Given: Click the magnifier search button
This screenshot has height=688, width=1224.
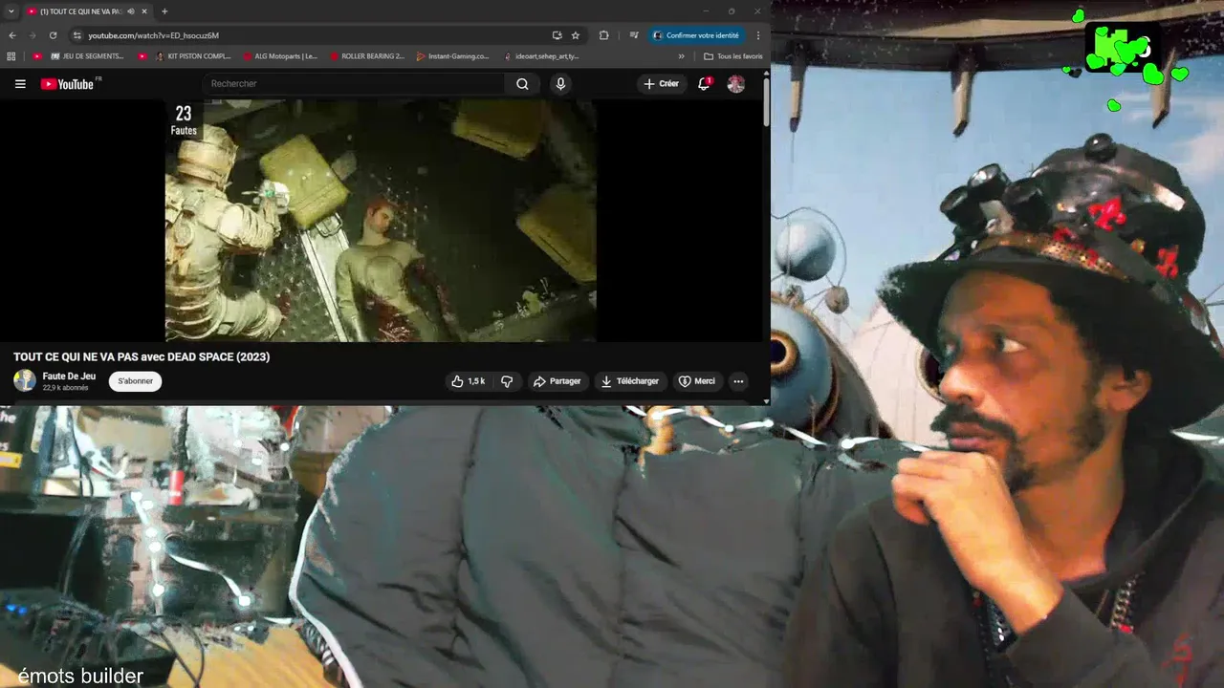Looking at the screenshot, I should (x=522, y=84).
